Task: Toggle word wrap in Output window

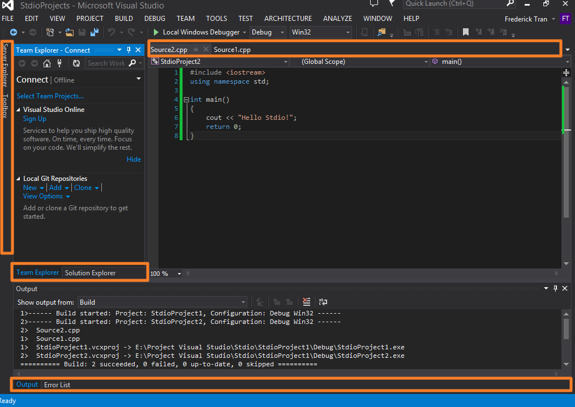Action: [x=323, y=302]
